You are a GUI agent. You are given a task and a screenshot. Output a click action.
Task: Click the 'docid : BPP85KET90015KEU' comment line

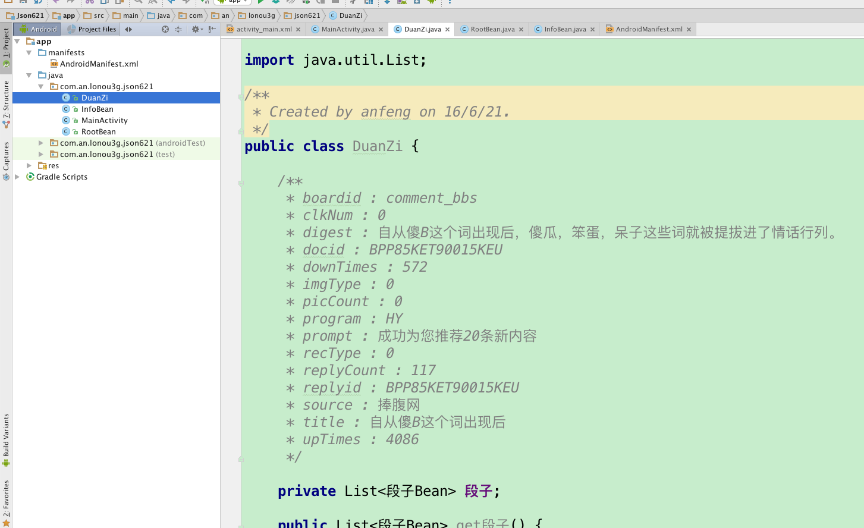tap(394, 250)
